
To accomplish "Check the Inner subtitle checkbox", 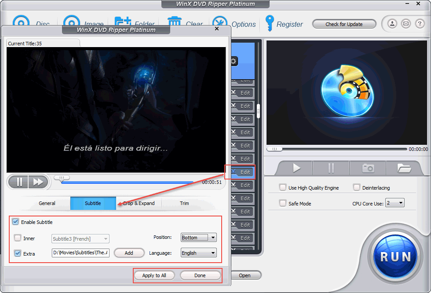I will pyautogui.click(x=18, y=238).
